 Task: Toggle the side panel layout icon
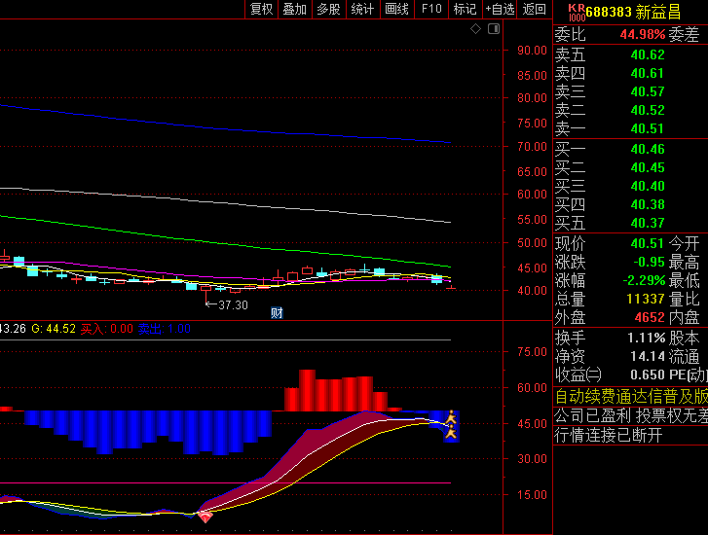[x=494, y=29]
